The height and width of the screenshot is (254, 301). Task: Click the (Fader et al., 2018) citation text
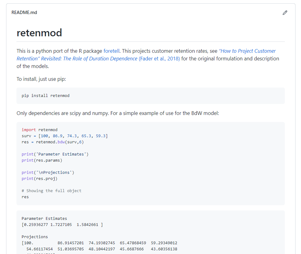coord(159,59)
